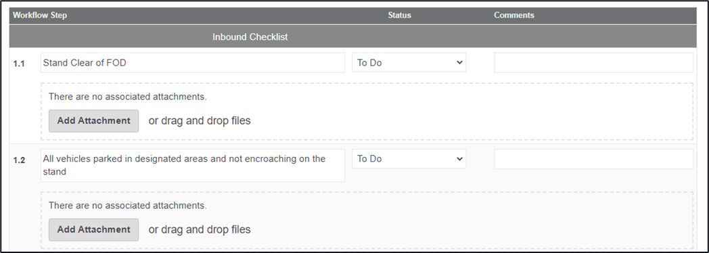Viewport: 709px width, 253px height.
Task: Add an attachment to step 1.2
Action: pyautogui.click(x=93, y=229)
